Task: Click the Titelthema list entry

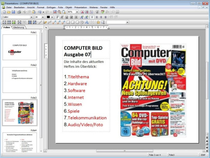Action: click(78, 77)
